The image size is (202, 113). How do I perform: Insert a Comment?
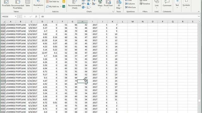pos(167,3)
